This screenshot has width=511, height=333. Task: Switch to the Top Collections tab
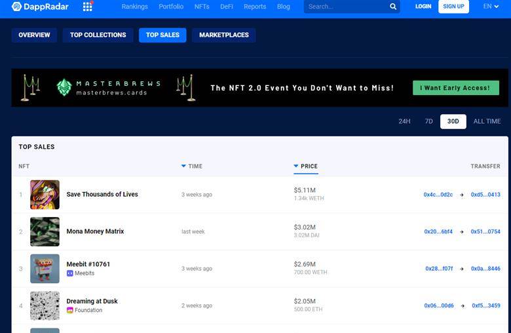98,35
